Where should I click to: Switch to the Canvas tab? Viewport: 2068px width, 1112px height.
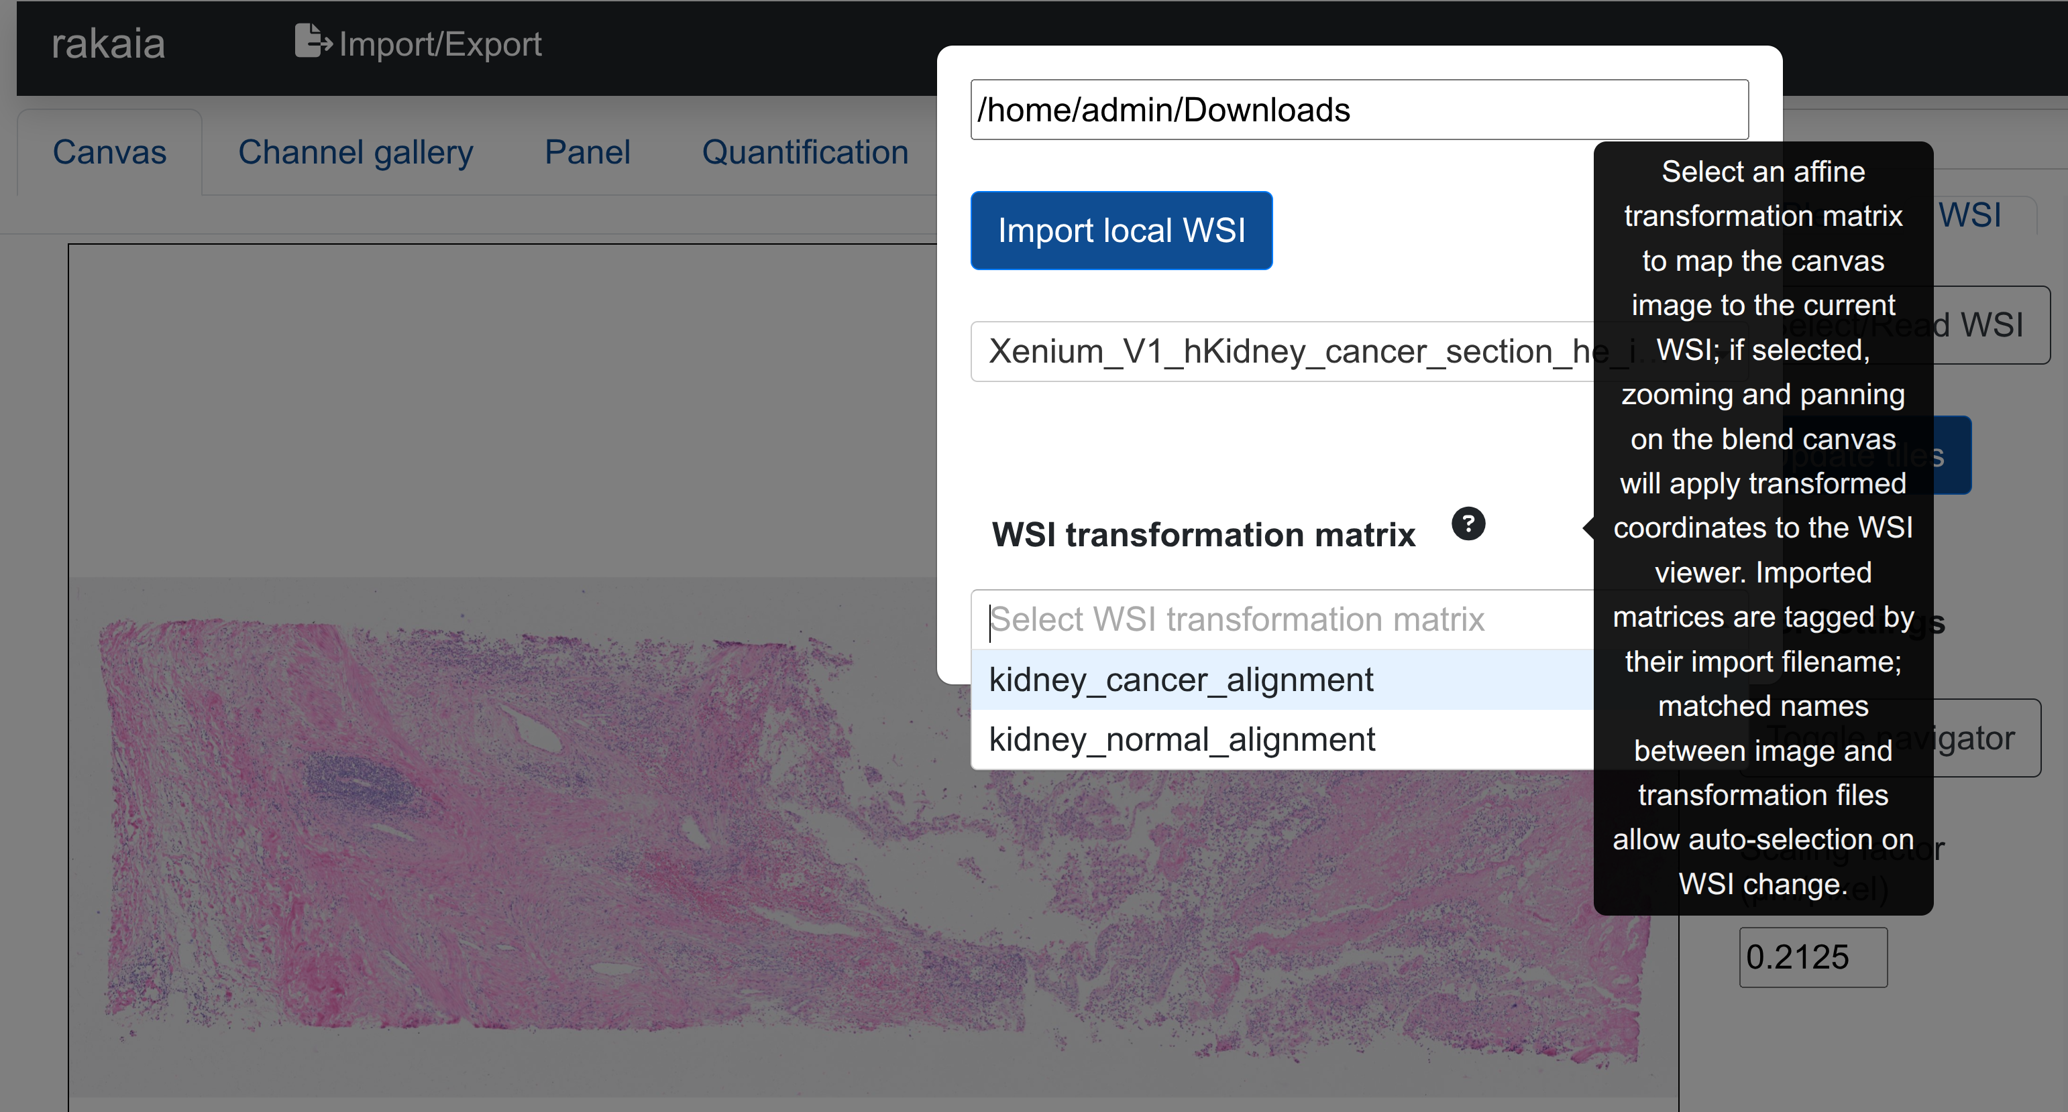tap(109, 152)
